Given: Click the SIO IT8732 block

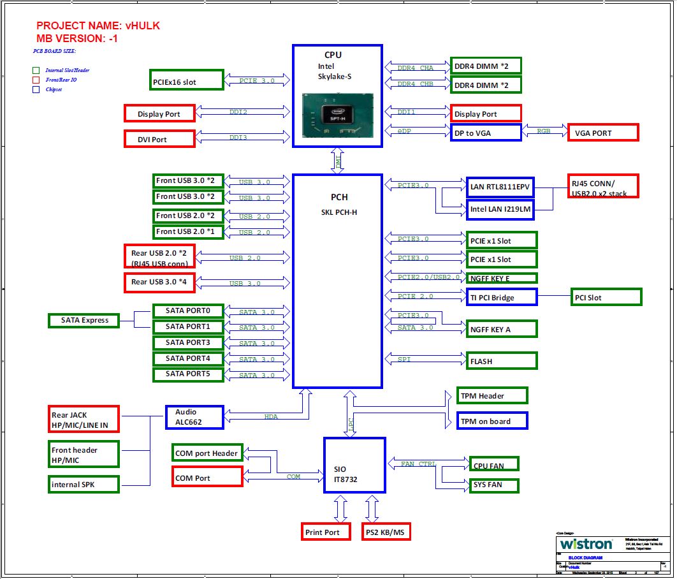Looking at the screenshot, I should (x=354, y=465).
